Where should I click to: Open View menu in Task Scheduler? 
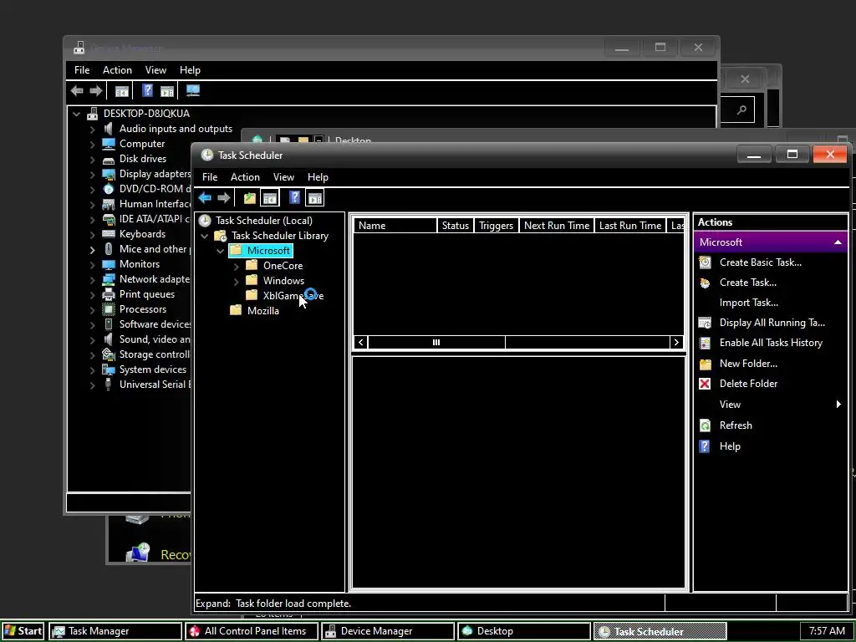point(283,177)
